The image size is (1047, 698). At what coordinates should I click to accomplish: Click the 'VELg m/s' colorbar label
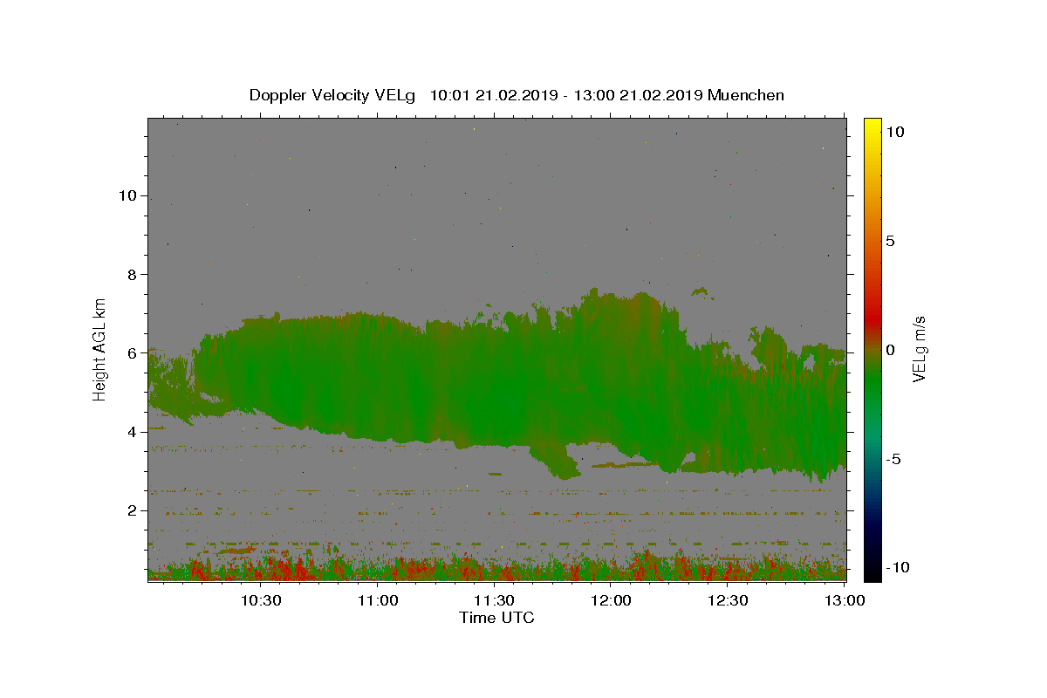pos(919,347)
